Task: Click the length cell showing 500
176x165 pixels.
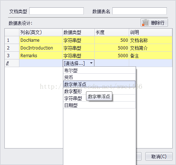Action: click(112, 40)
